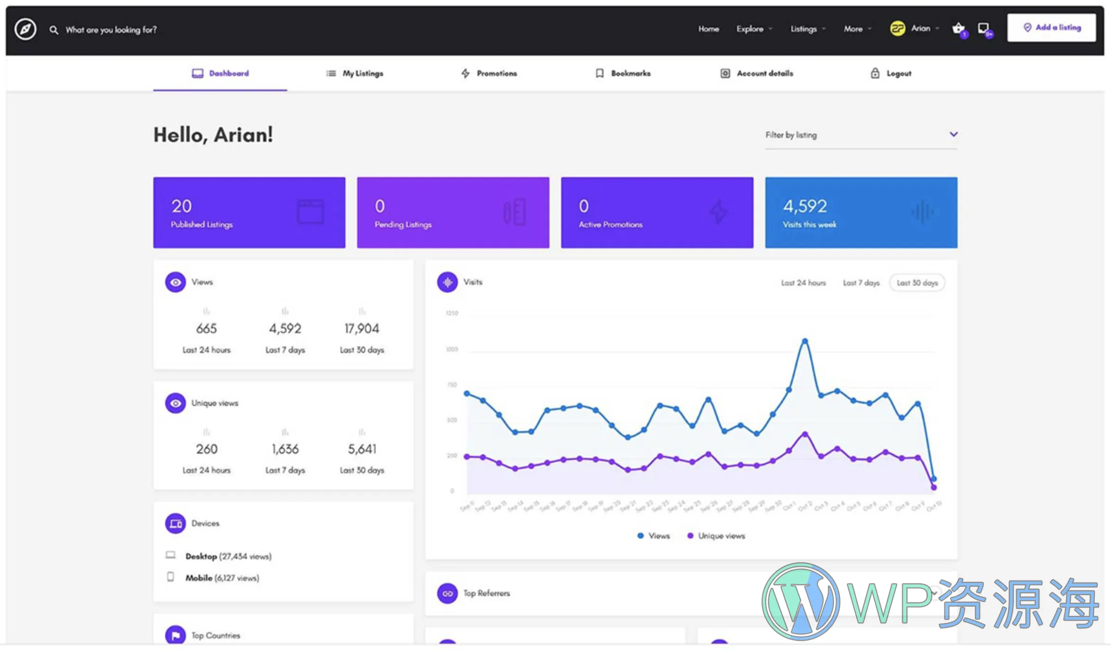The image size is (1111, 652).
Task: Click the Active Promotions bolt icon
Action: (x=718, y=211)
